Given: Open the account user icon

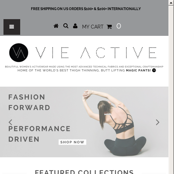Looking at the screenshot, I should coord(75,26).
